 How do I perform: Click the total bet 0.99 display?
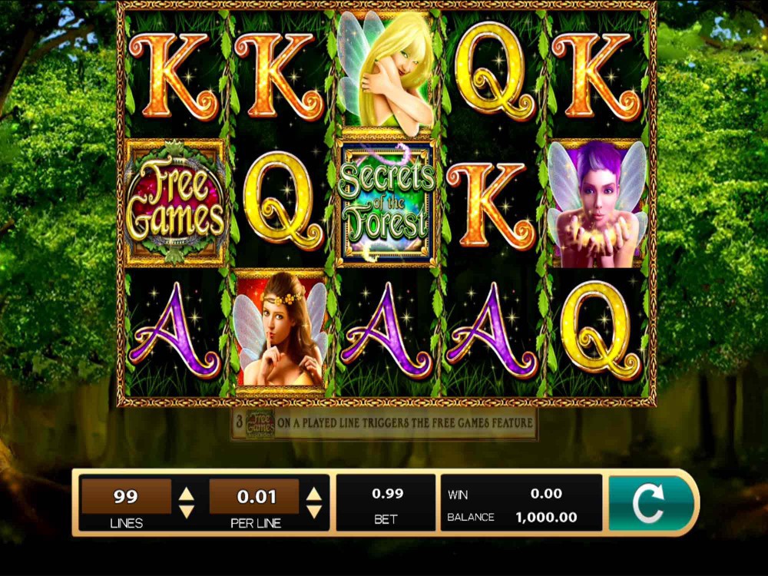coord(386,503)
